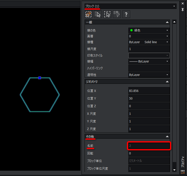This screenshot has width=187, height=176.
Task: Click the 線尺度 value field
Action: (x=149, y=49)
